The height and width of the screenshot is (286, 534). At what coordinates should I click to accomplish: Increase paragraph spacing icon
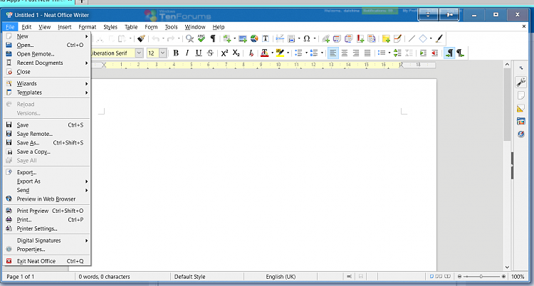click(397, 53)
